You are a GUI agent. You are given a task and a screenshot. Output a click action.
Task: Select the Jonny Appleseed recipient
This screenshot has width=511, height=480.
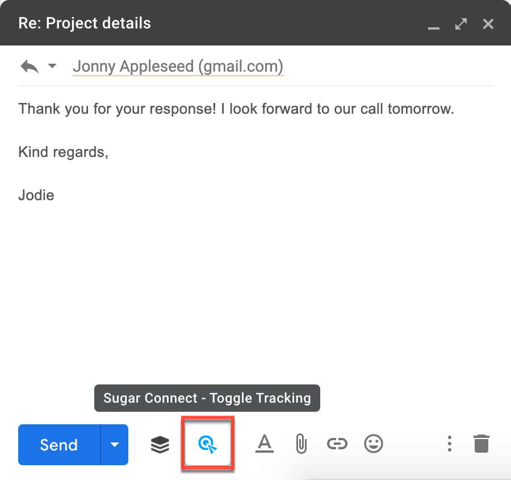[x=178, y=67]
